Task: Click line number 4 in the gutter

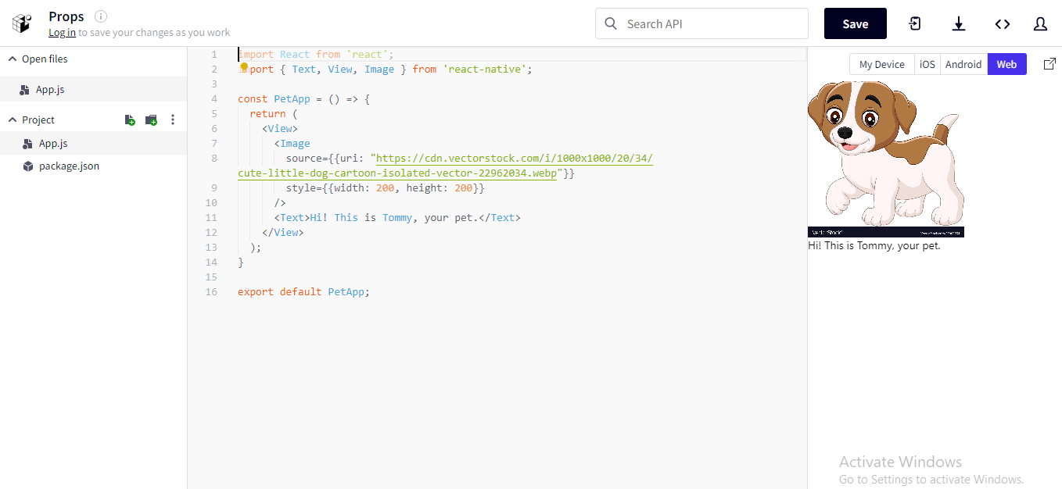Action: click(214, 98)
